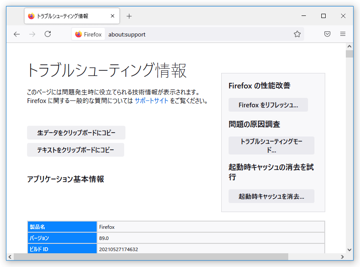Click the horizontal scrollbar left arrow

pos(10,257)
